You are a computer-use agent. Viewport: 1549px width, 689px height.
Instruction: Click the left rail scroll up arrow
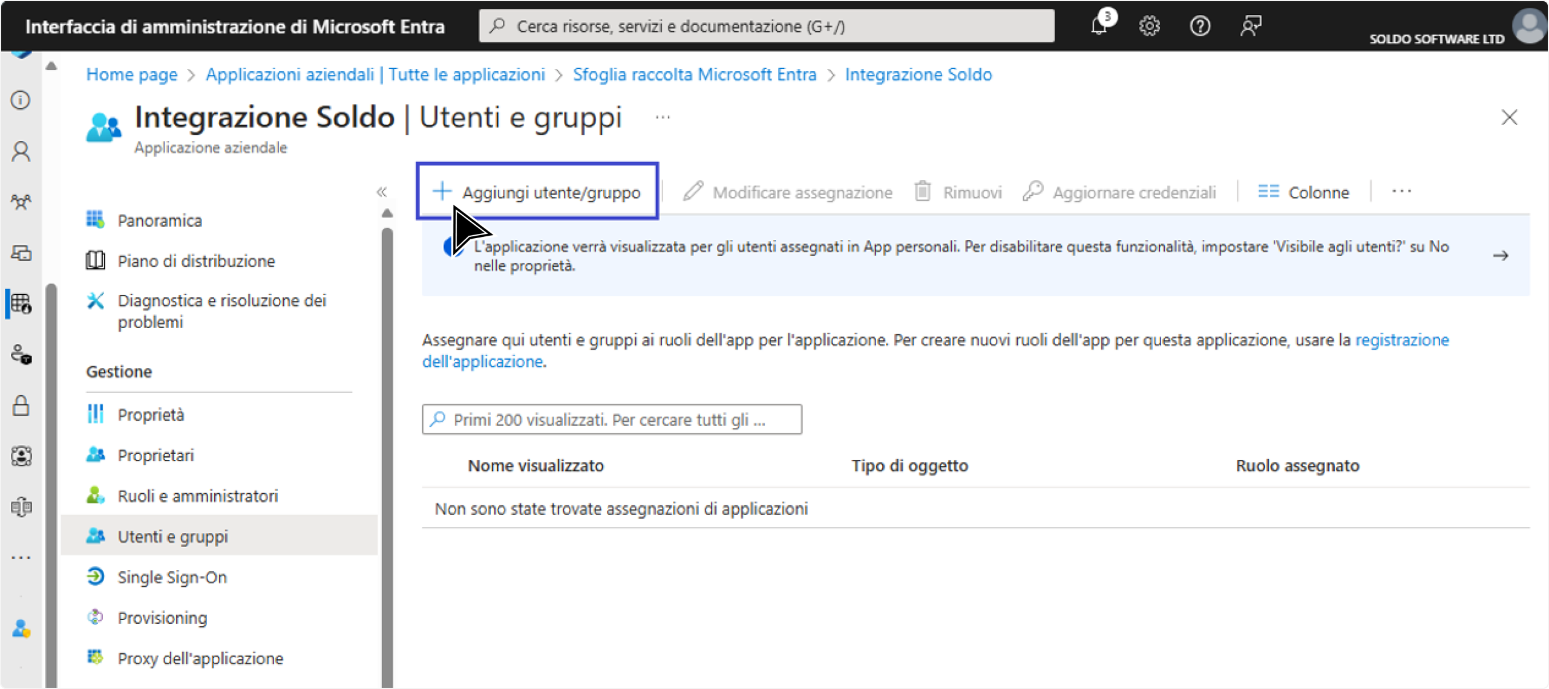click(51, 66)
